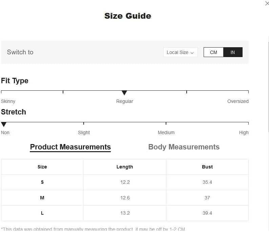
Task: Select the size L row label
Action: [x=42, y=213]
